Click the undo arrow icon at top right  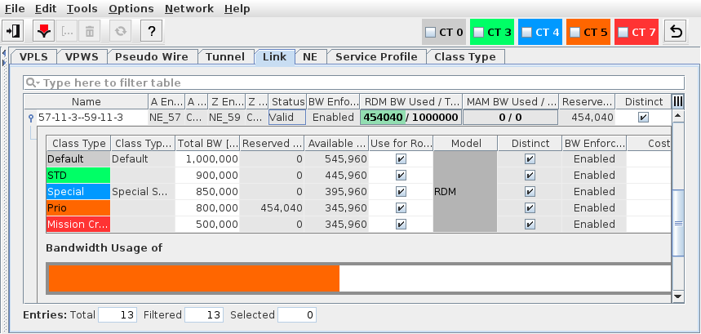point(677,33)
